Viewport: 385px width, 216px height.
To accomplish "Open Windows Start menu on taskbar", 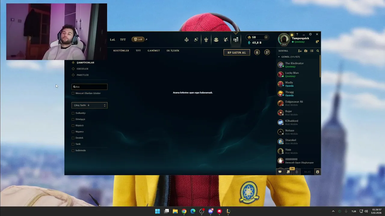I will (x=157, y=211).
